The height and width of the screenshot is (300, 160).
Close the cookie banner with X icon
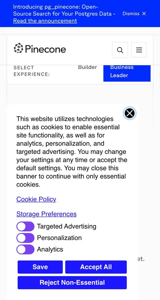130,113
